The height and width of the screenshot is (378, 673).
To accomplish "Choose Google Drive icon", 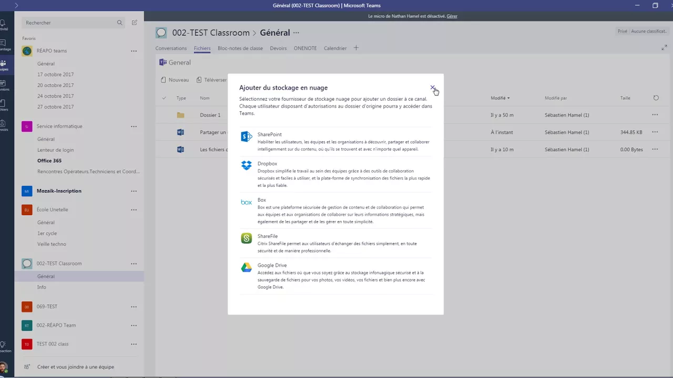I will (x=246, y=267).
